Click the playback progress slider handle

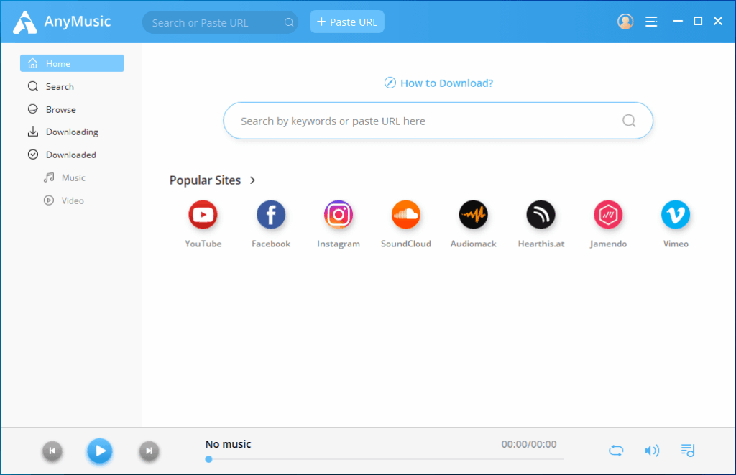pos(209,459)
